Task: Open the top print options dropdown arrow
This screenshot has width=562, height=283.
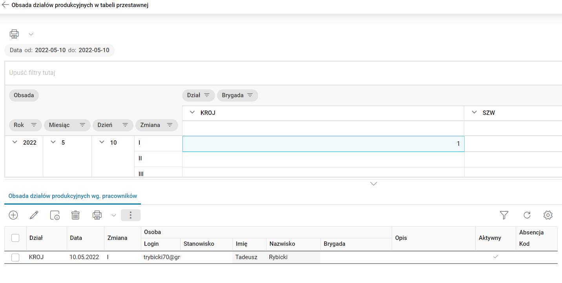Action: click(31, 34)
